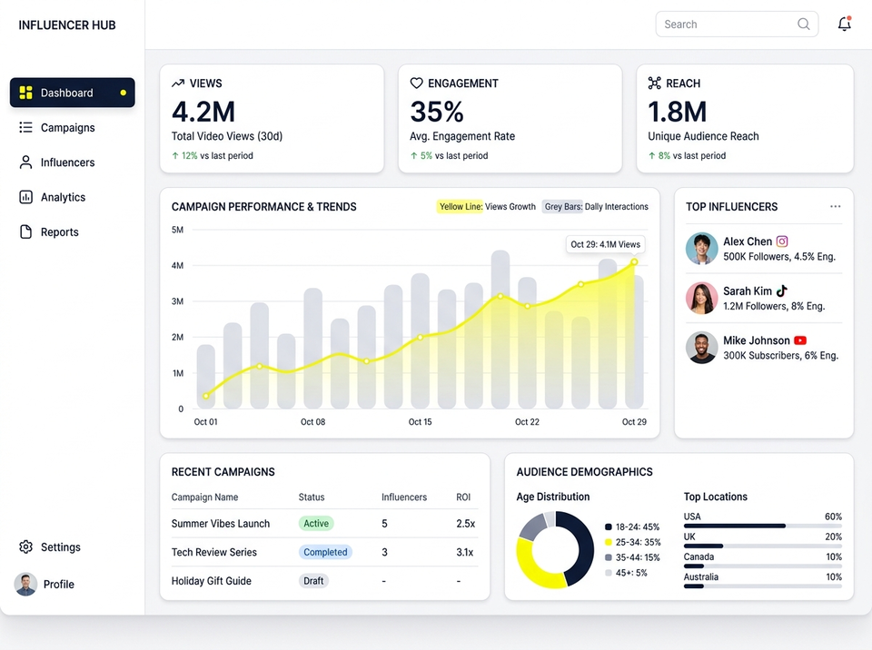Screen dimensions: 872x650
Task: Go to Campaigns in the sidebar
Action: [68, 127]
